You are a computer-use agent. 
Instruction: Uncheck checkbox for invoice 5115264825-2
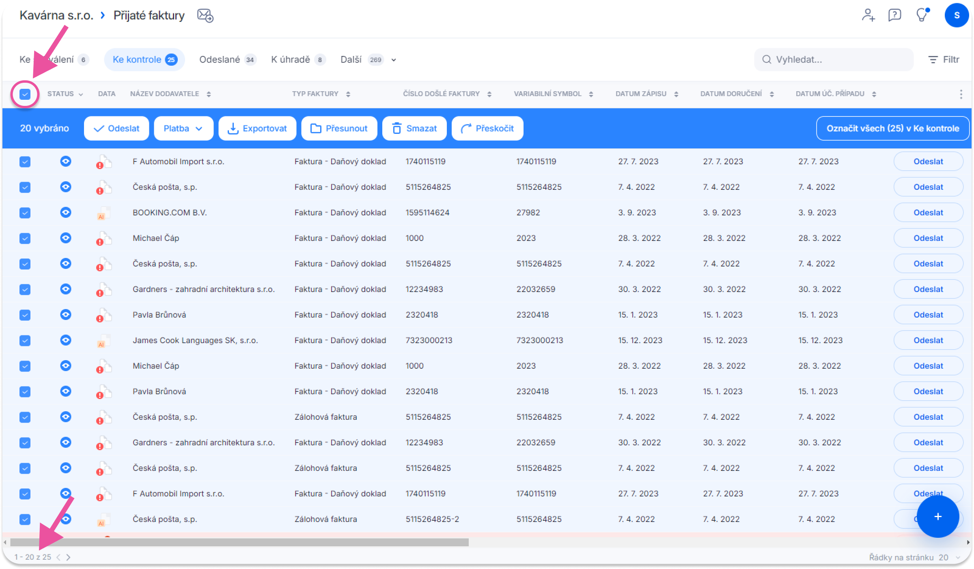pos(25,520)
